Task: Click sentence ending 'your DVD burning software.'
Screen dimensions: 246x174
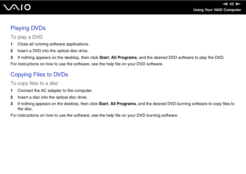Action: (94, 115)
